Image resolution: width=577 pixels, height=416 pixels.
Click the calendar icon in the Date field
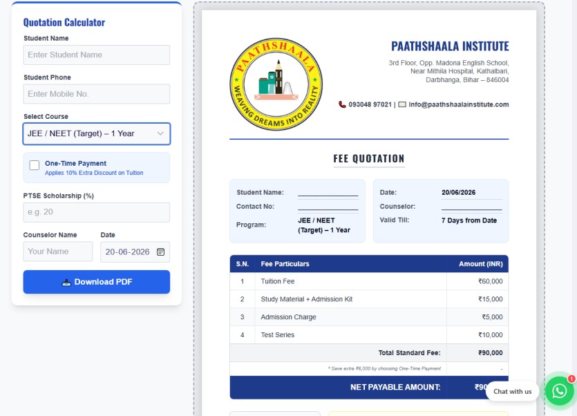point(160,252)
